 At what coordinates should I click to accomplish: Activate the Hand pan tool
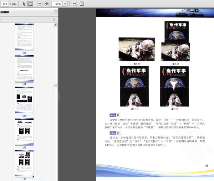click(x=30, y=4)
